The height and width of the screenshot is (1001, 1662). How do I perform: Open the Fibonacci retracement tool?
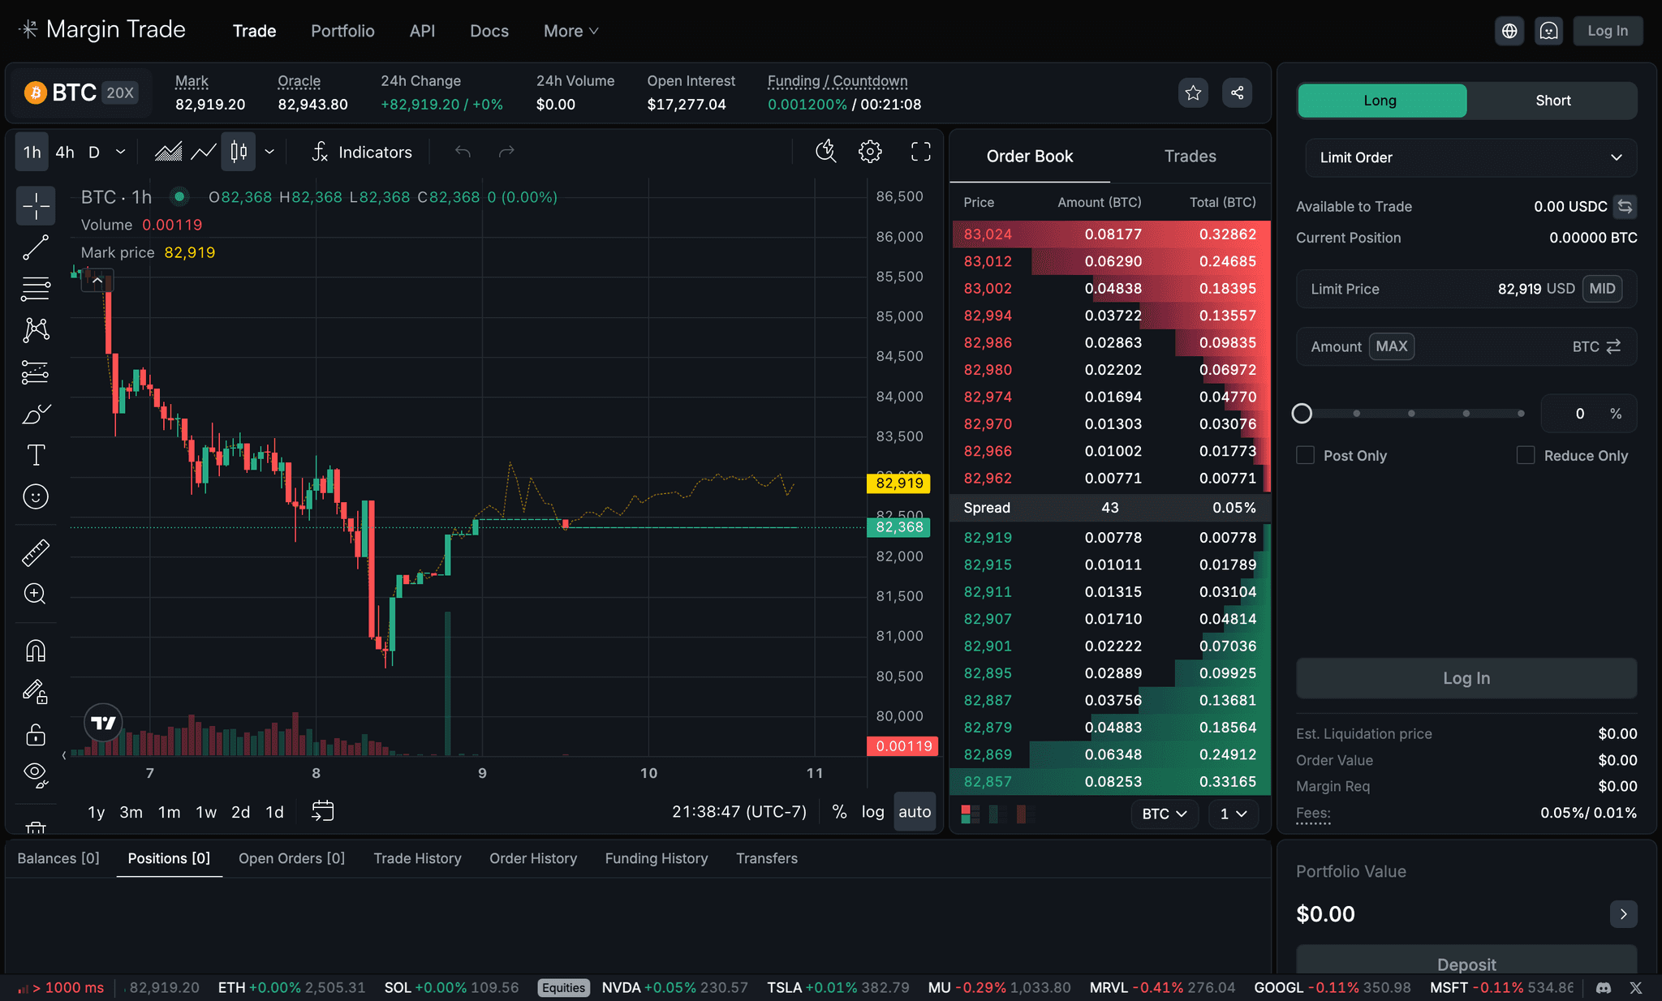[x=36, y=289]
